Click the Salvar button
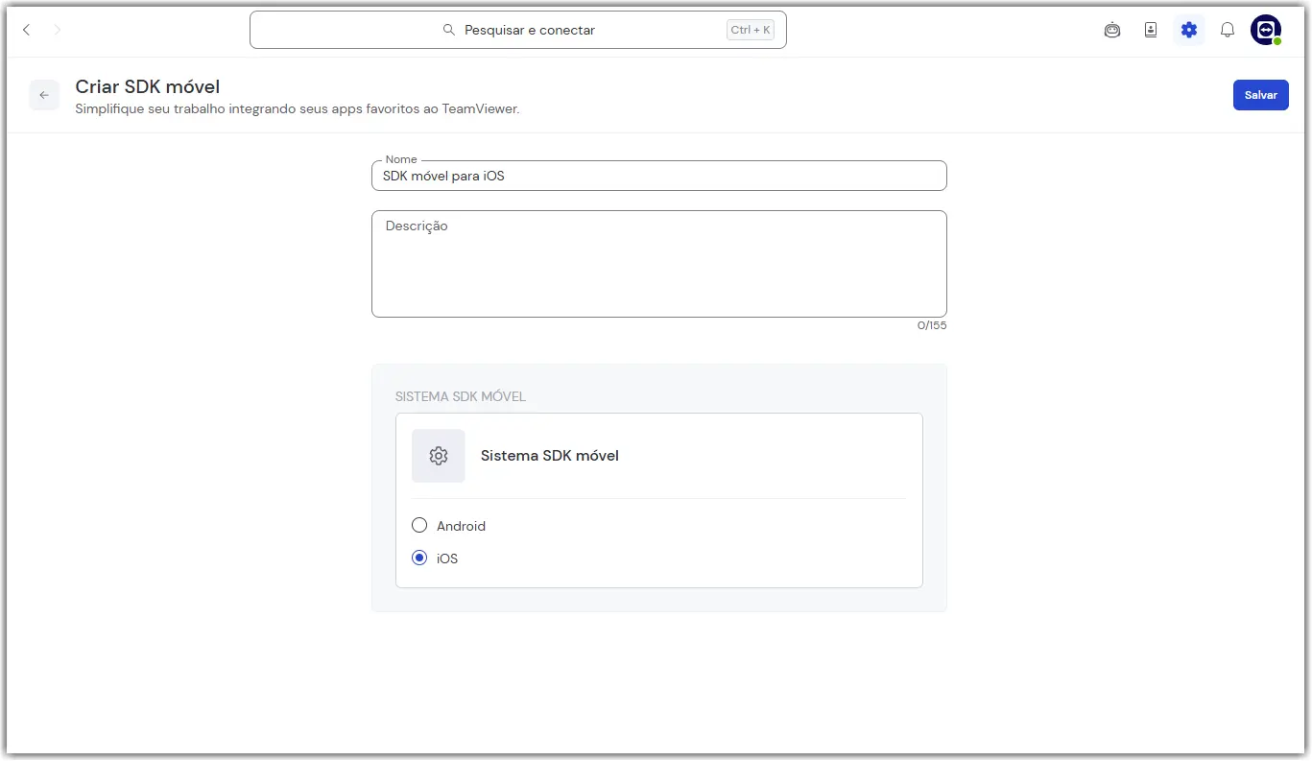 click(1261, 95)
